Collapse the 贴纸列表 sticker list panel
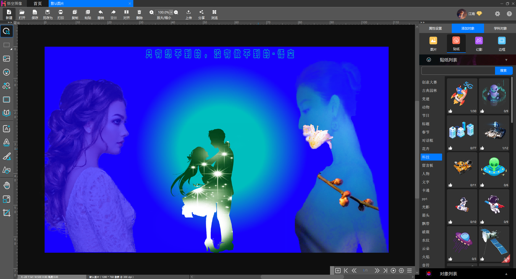Viewport: 516px width, 279px height. coord(506,60)
